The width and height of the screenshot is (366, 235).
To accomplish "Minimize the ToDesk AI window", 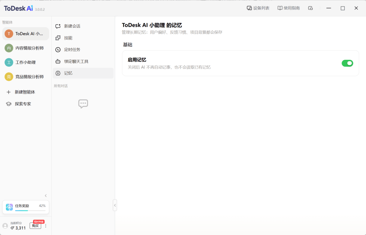I will coord(329,8).
